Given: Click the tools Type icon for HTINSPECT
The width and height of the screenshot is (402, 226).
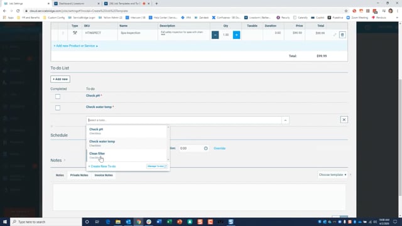Looking at the screenshot, I should point(75,33).
